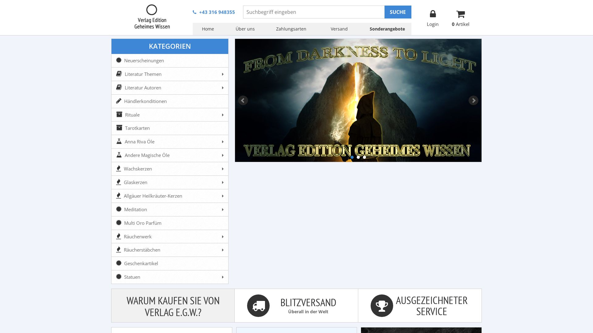The width and height of the screenshot is (593, 333).
Task: Click the BLITZVERSAND heading
Action: (x=308, y=302)
